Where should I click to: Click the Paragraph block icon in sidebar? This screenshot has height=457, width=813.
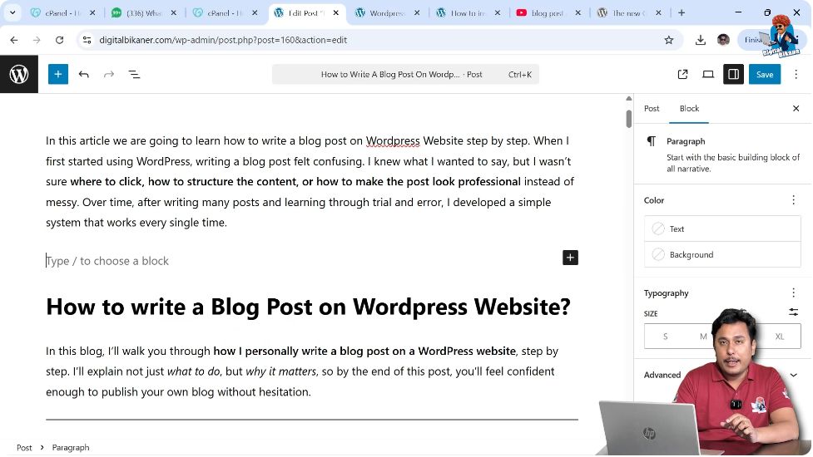652,141
